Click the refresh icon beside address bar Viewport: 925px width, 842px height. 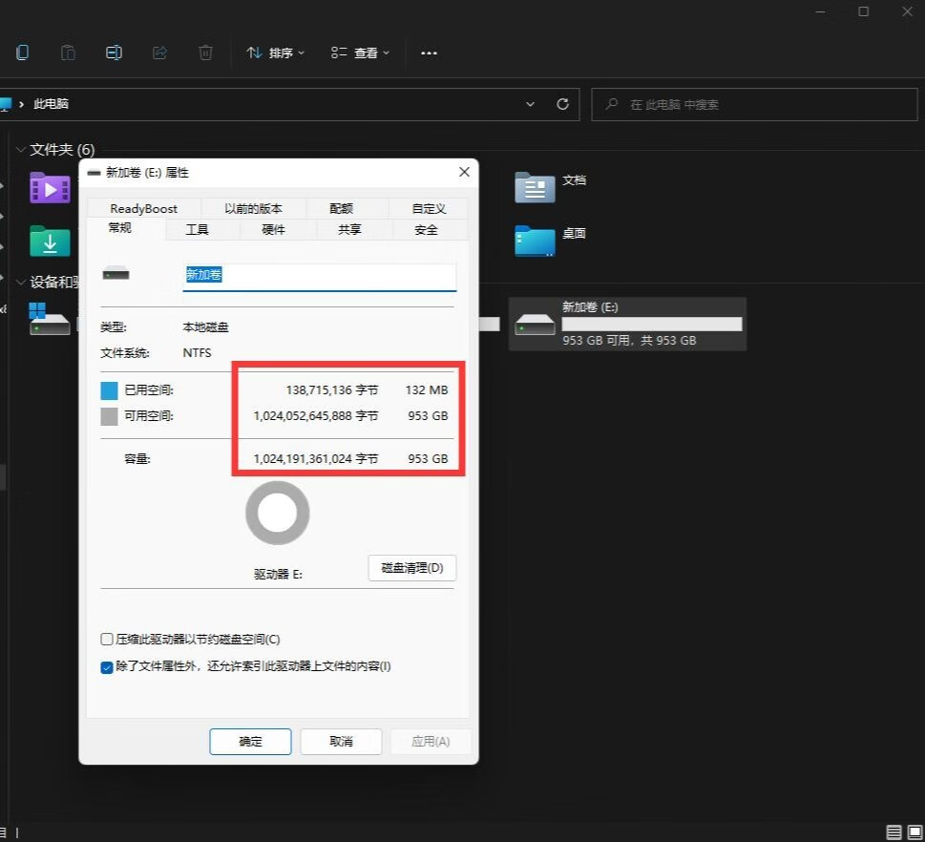[563, 104]
